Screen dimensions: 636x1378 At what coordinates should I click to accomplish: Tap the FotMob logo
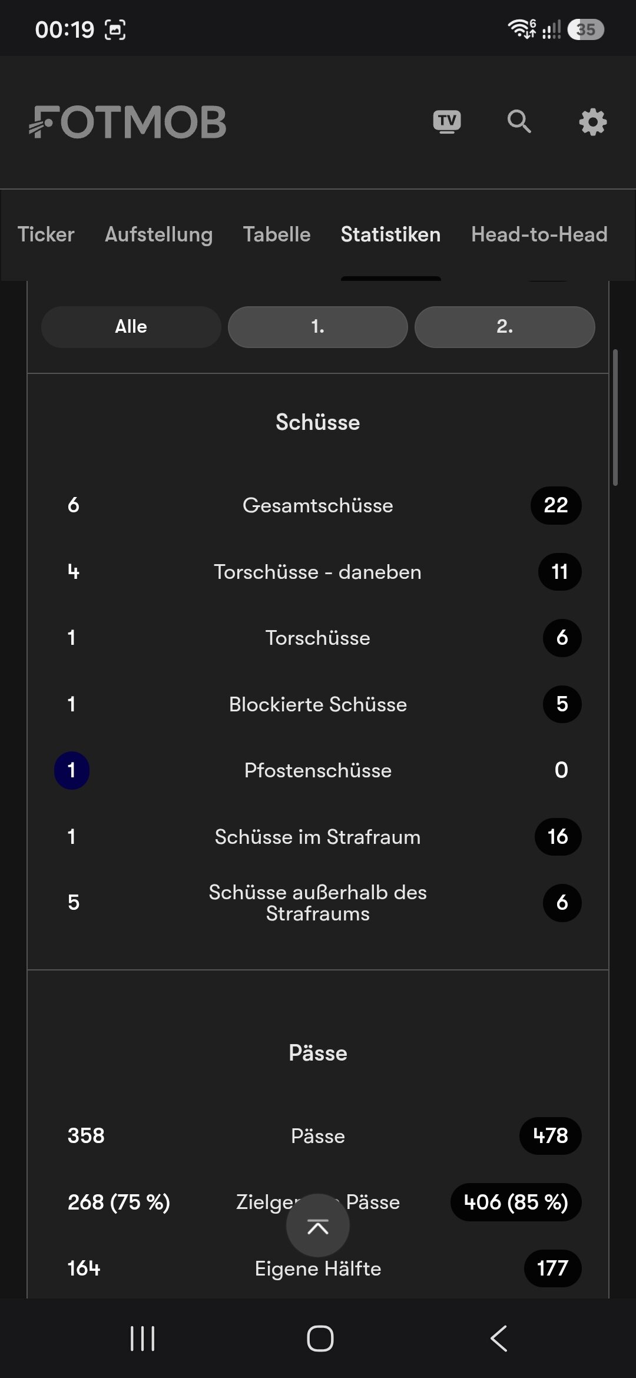[x=128, y=122]
